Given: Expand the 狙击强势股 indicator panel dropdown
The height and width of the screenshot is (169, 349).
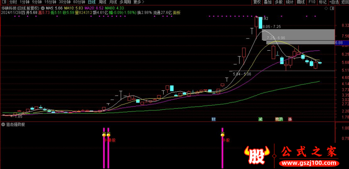Looking at the screenshot, I should click(x=3, y=124).
